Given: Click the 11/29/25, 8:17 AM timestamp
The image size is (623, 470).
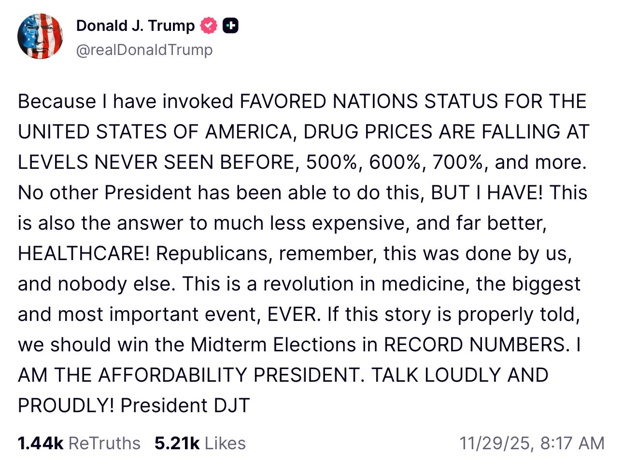Looking at the screenshot, I should [x=532, y=443].
